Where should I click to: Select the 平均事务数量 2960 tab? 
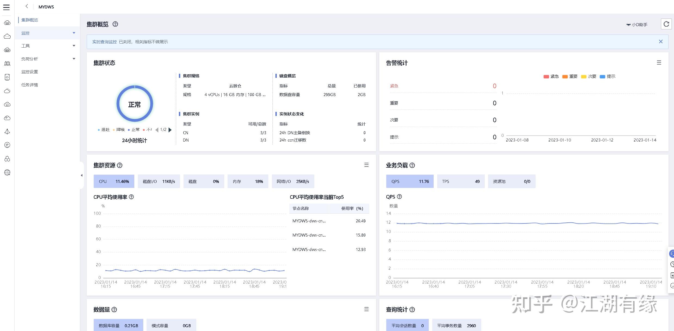[x=456, y=325]
